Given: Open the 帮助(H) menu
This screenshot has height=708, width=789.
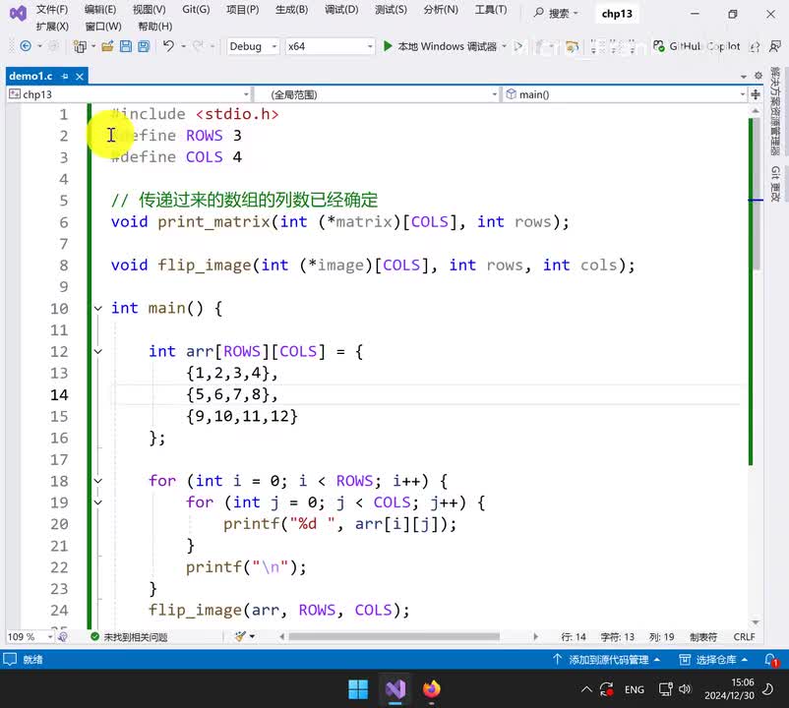Looking at the screenshot, I should [155, 27].
